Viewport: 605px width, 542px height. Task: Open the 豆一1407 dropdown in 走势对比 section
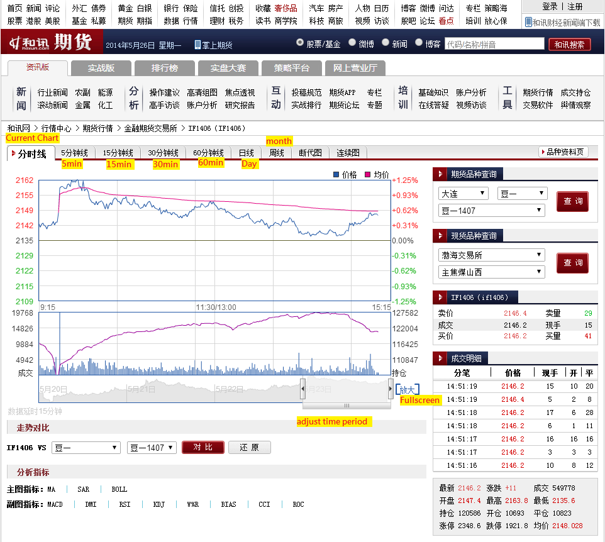(152, 448)
